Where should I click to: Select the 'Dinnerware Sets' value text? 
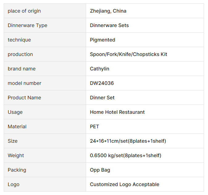click(109, 26)
